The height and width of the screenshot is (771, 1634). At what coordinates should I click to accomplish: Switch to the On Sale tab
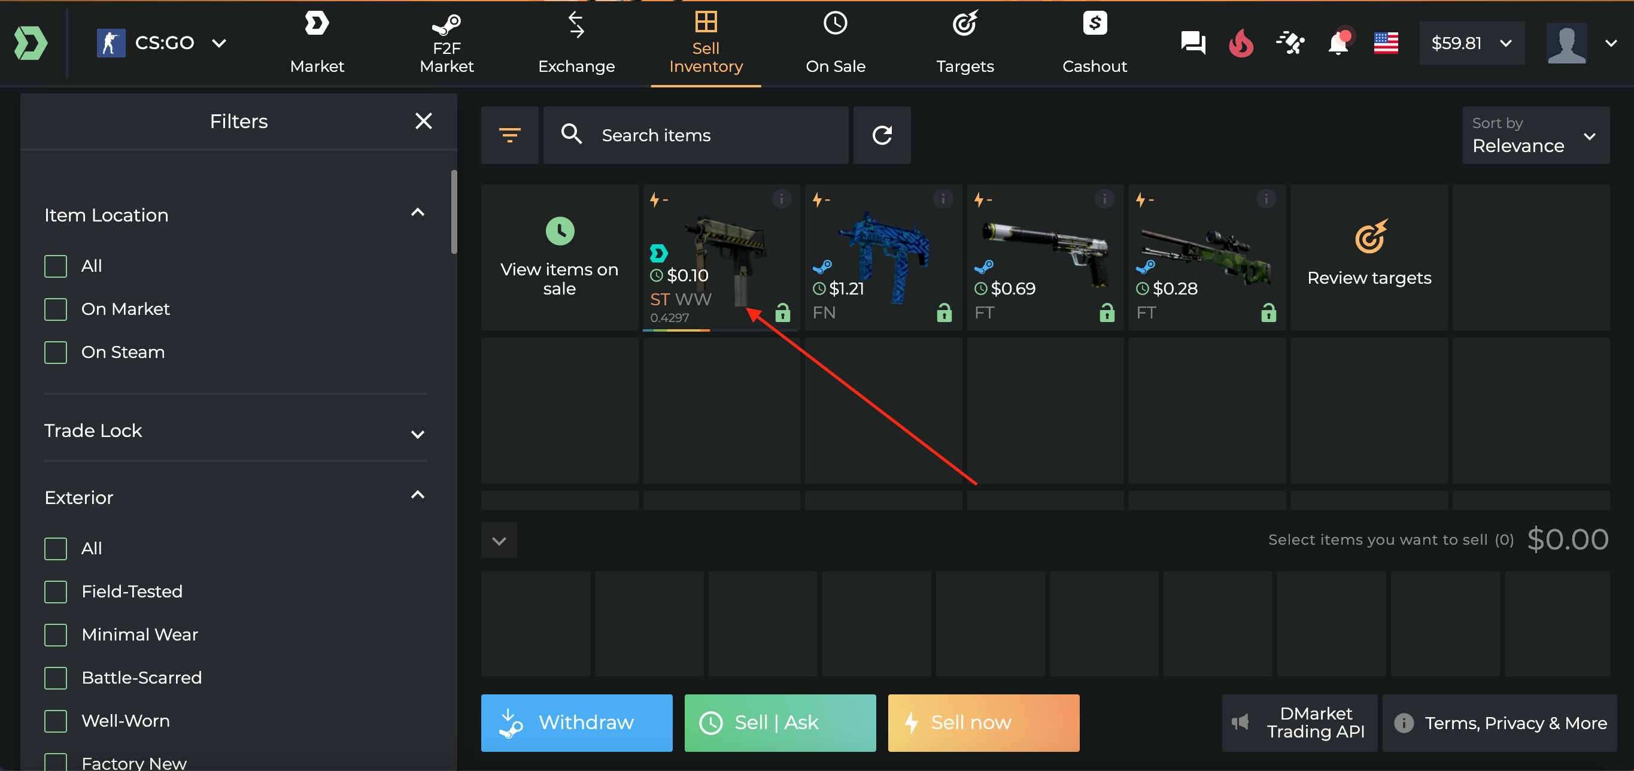[x=836, y=43]
